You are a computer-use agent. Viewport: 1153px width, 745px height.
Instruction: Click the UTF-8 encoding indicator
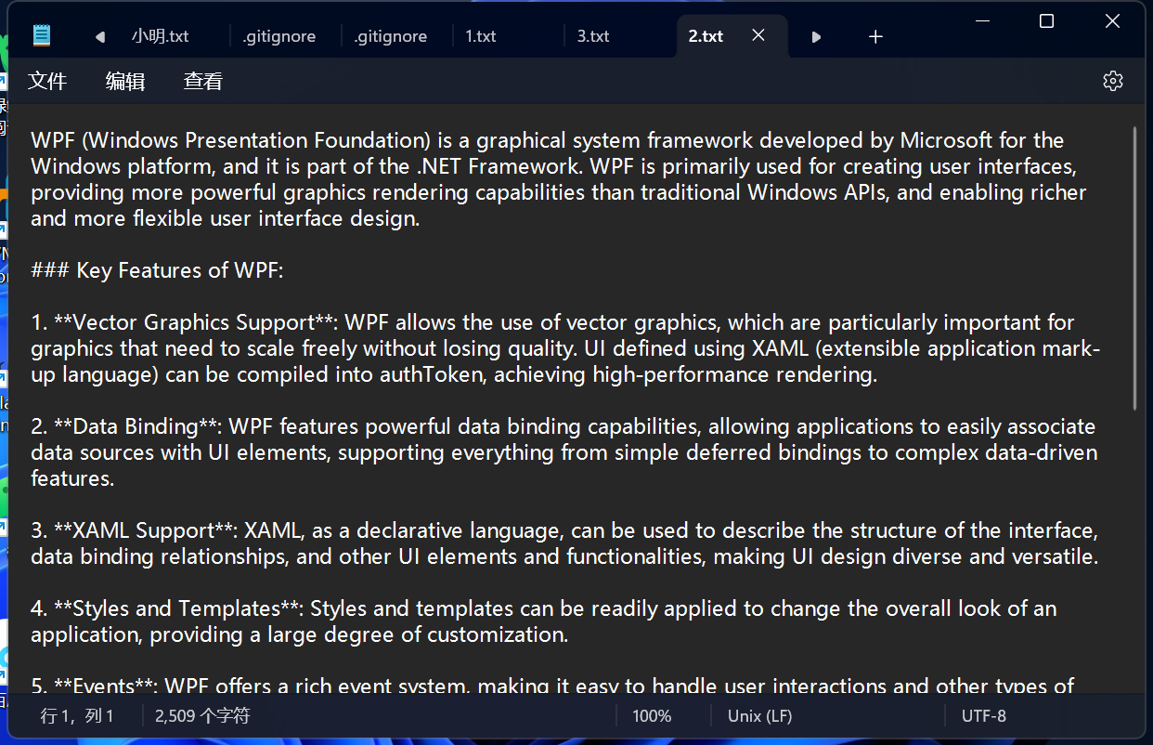click(983, 716)
